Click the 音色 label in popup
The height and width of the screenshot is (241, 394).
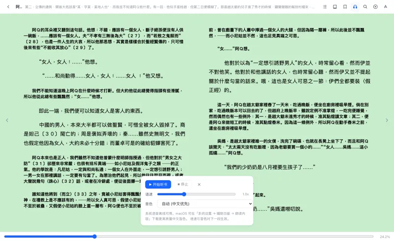click(149, 204)
